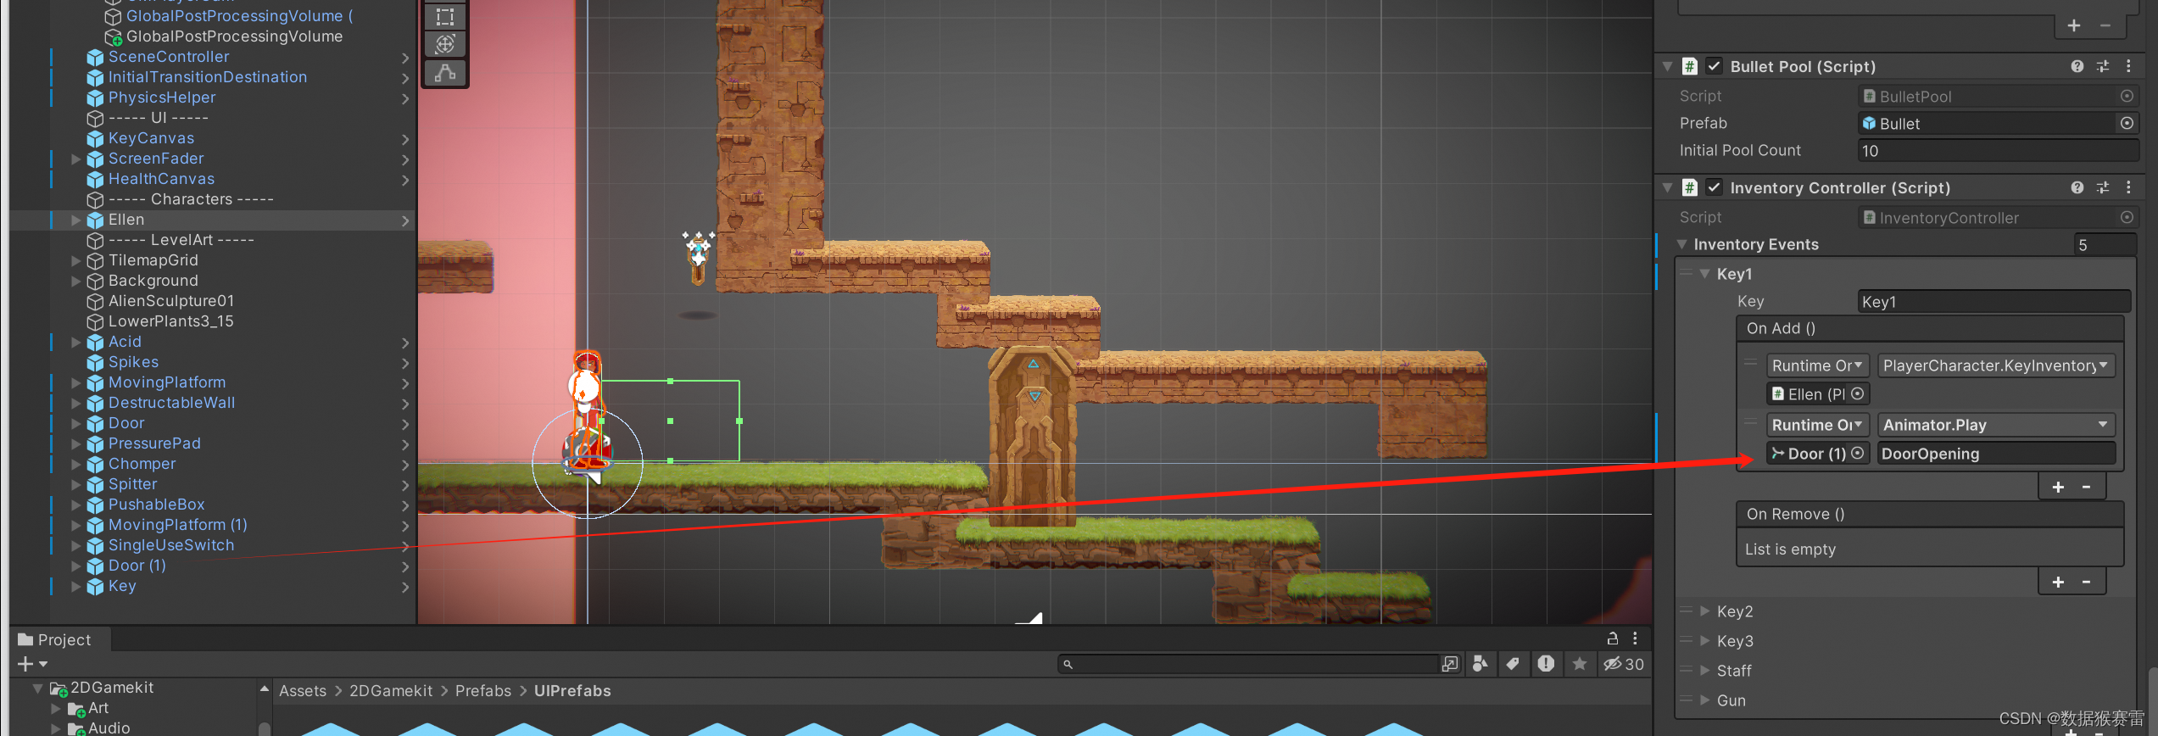This screenshot has width=2158, height=736.
Task: Click the lock icon on the Project panel
Action: 1612,638
